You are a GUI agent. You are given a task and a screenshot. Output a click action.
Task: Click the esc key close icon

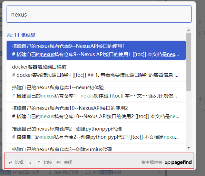(59, 163)
